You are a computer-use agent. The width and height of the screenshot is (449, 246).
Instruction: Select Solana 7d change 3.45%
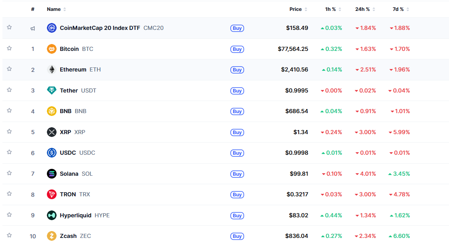[x=399, y=174]
